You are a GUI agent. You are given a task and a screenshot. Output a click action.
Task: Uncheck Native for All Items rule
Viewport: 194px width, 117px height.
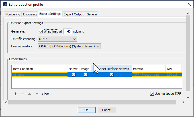point(73,75)
